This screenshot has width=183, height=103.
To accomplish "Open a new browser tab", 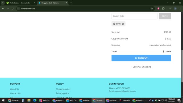I will coord(71,3).
